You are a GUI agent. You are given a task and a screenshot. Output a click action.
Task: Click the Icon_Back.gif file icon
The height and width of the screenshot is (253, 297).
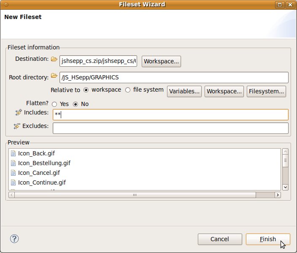[x=13, y=153]
